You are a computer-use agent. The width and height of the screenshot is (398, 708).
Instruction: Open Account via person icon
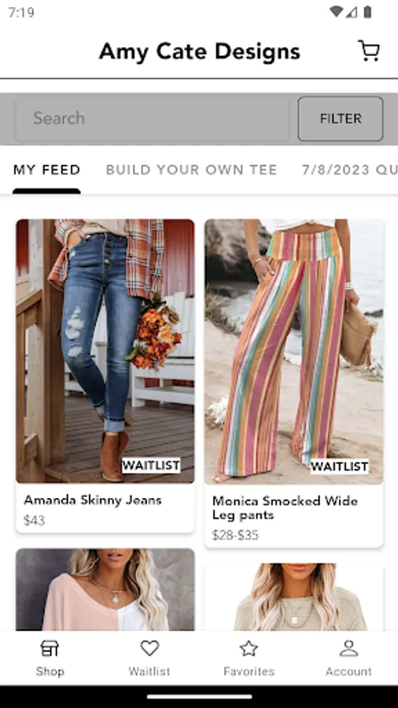[348, 648]
